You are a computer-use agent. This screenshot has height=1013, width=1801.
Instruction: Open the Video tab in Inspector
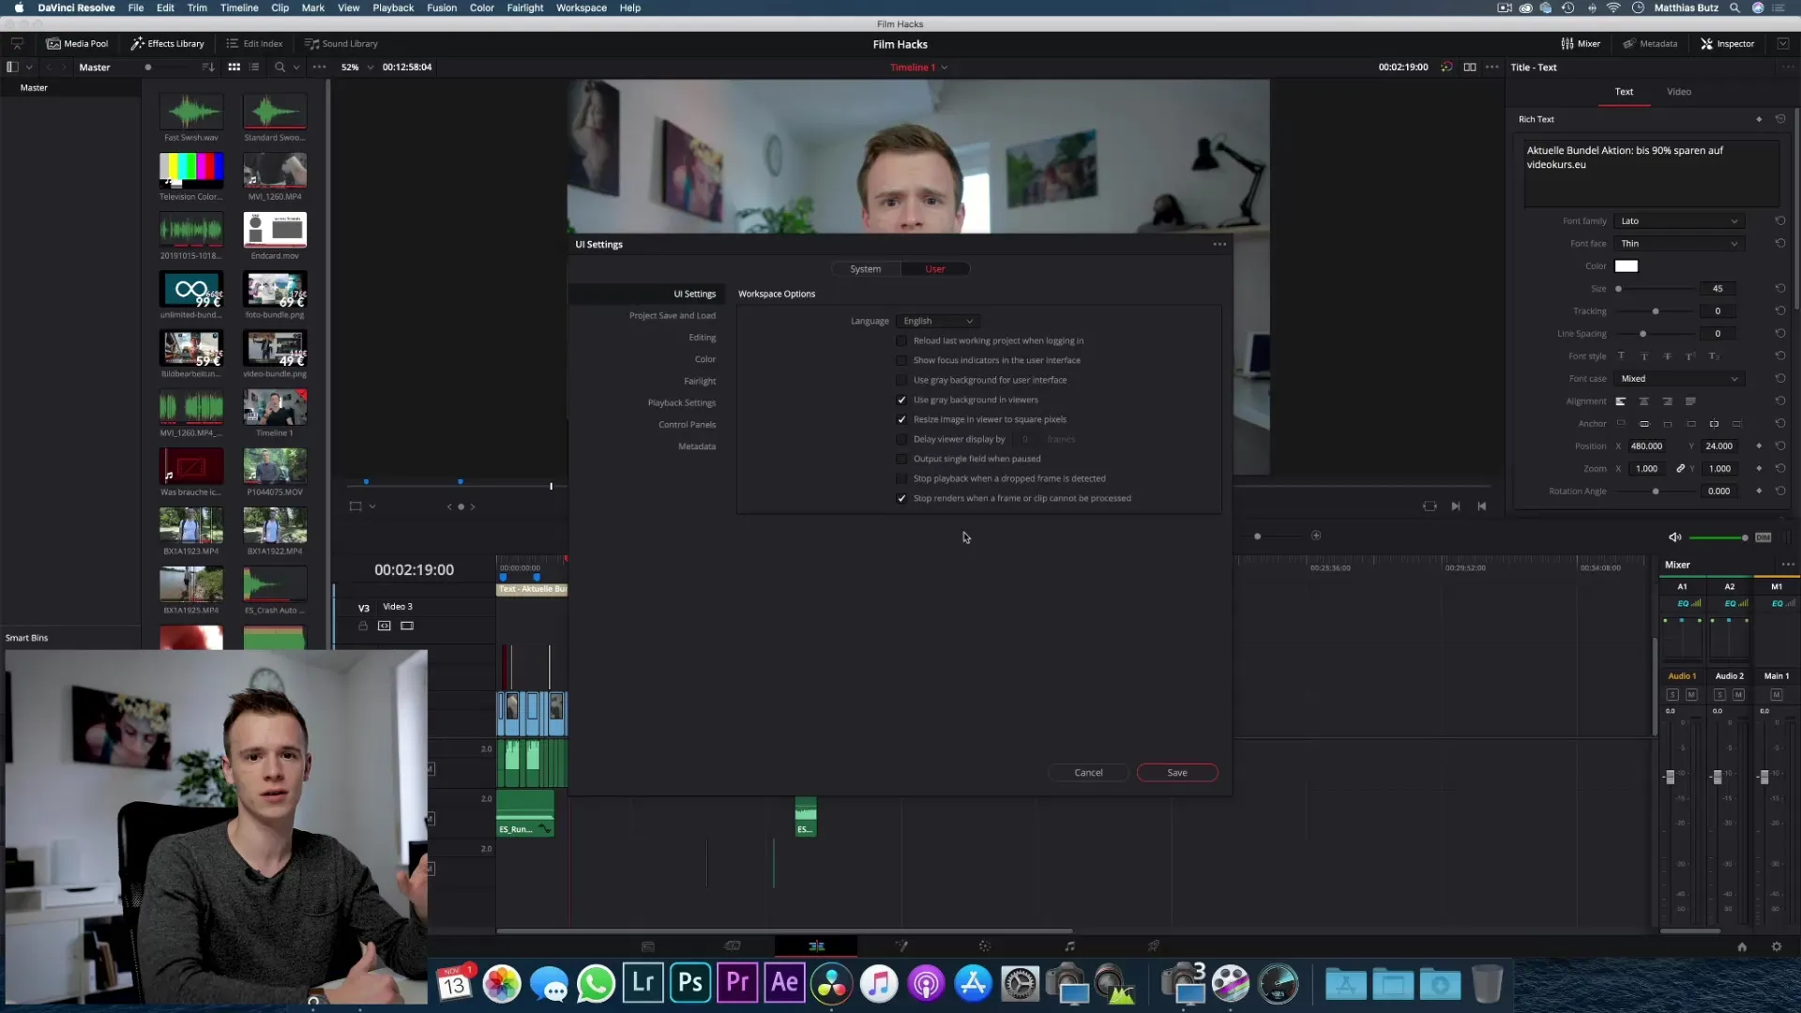(x=1679, y=92)
